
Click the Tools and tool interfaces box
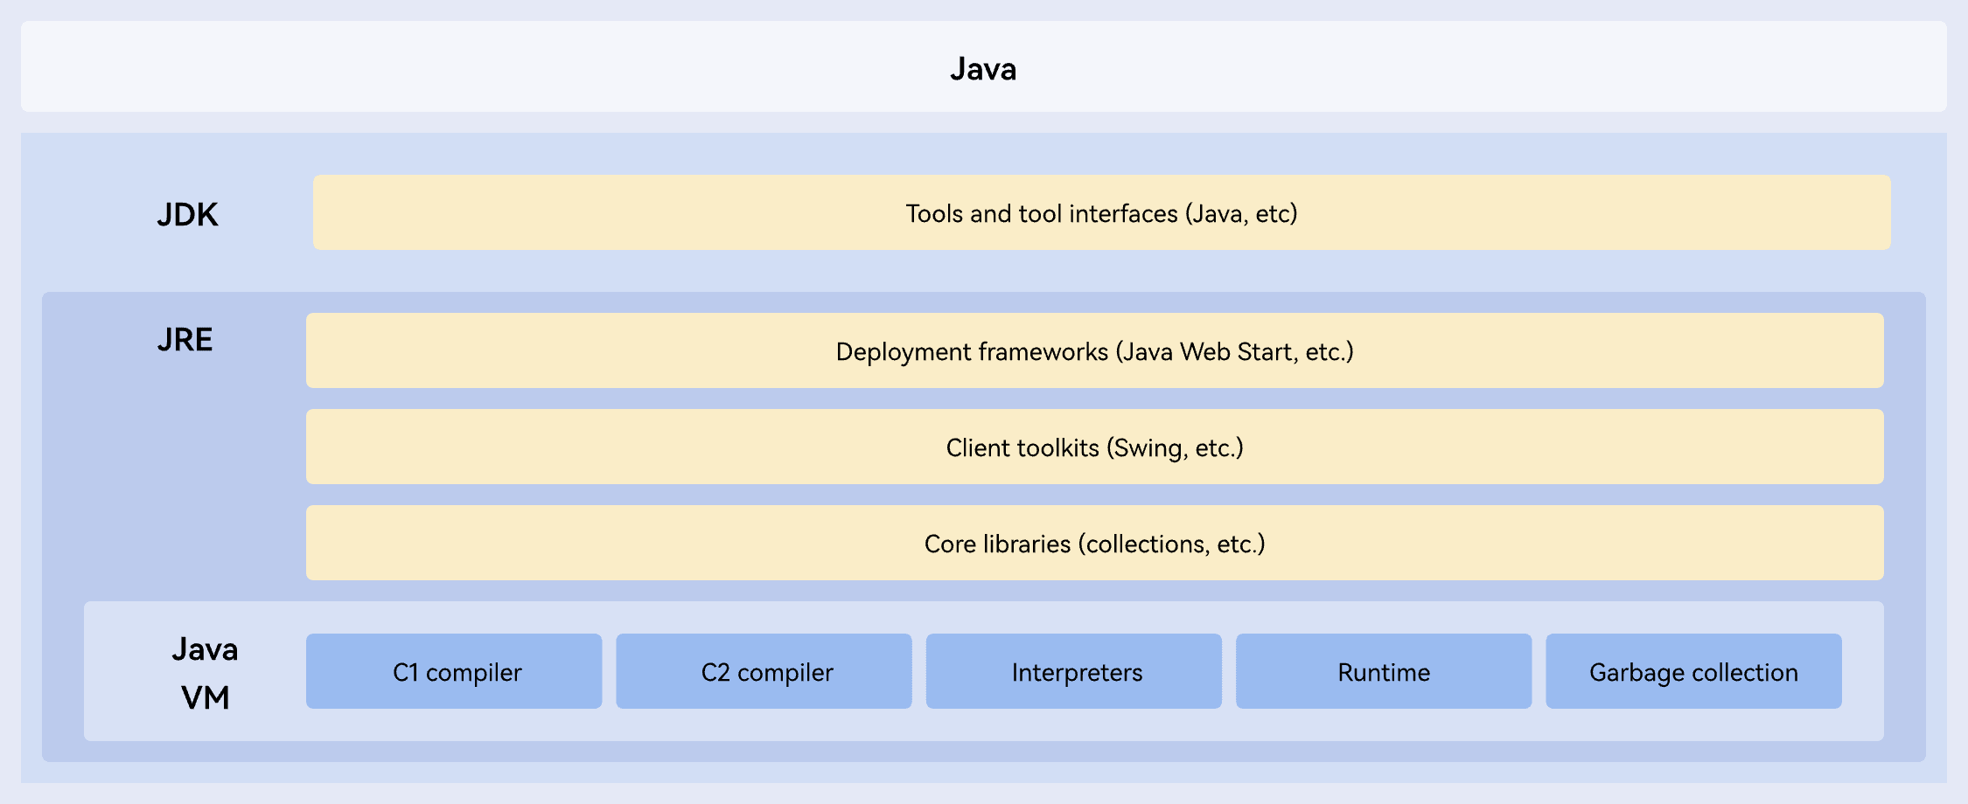click(1101, 213)
